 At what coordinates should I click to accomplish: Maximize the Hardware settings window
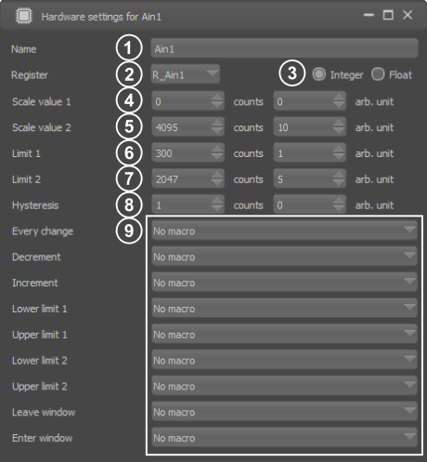click(x=388, y=15)
